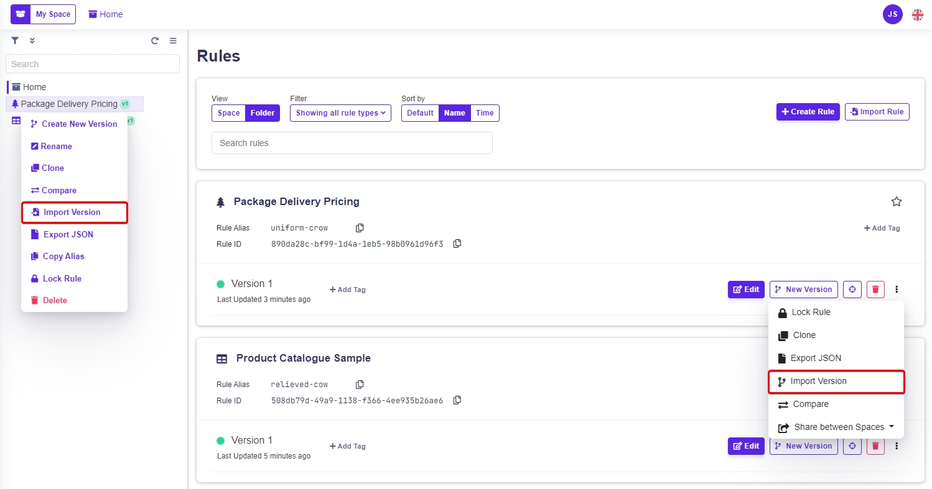Focus the Search rules input field
Screen dimensions: 932x489
352,143
